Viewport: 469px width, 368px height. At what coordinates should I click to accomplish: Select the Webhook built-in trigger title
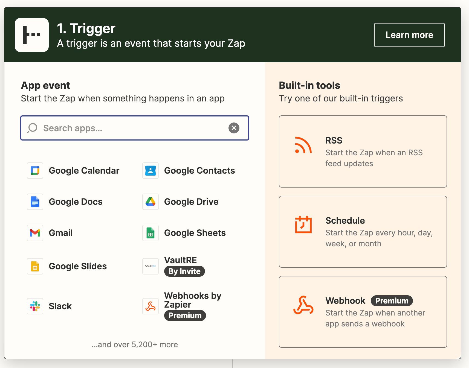[x=345, y=301]
